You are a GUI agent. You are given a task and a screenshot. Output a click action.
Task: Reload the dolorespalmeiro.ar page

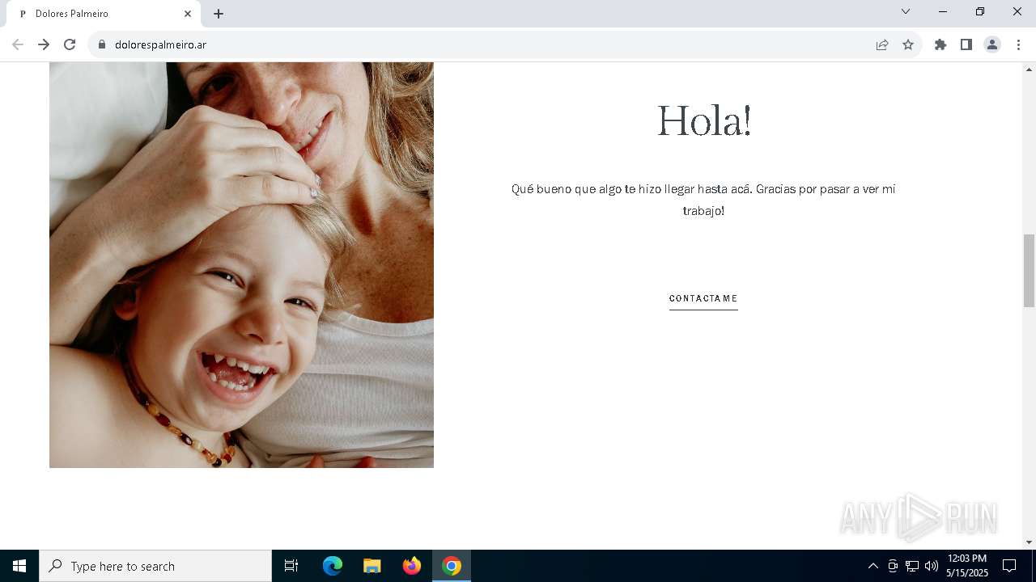[70, 44]
